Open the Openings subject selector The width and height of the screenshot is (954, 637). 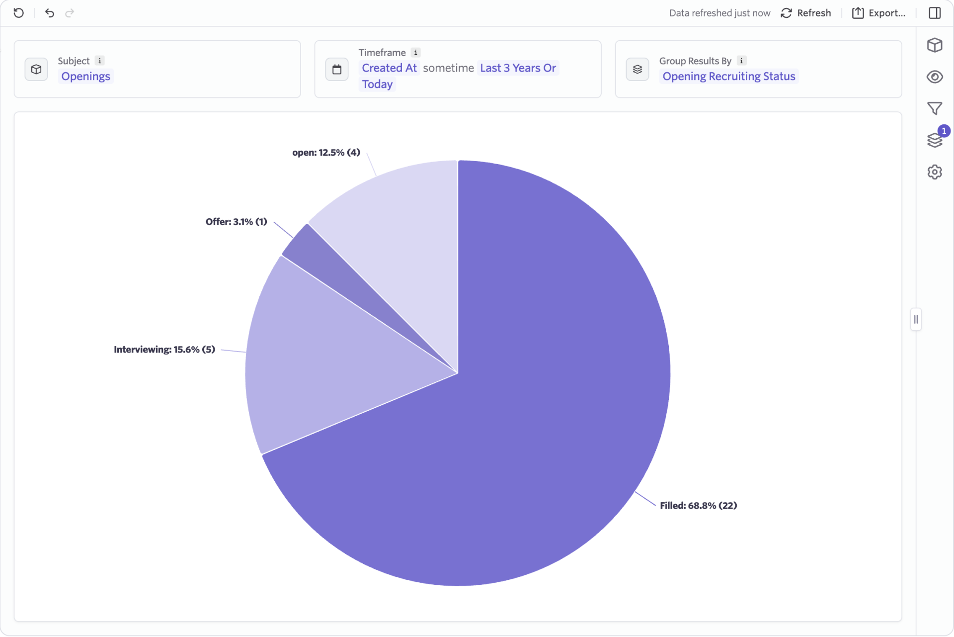85,76
